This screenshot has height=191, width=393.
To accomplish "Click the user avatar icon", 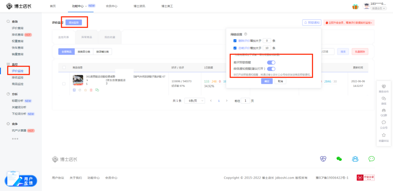I will click(x=366, y=6).
